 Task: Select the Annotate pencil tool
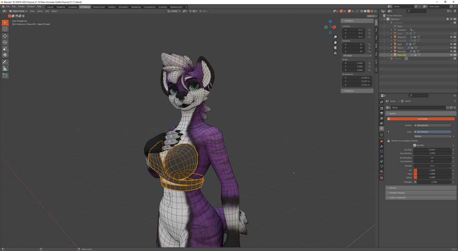pyautogui.click(x=5, y=62)
